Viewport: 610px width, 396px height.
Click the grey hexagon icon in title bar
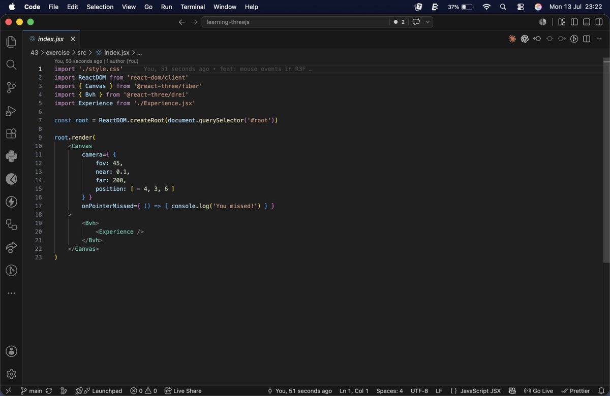point(543,22)
